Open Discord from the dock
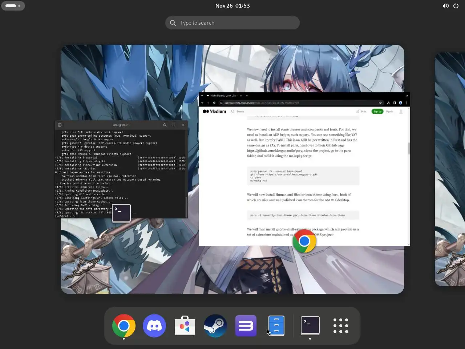Image resolution: width=465 pixels, height=349 pixels. [x=154, y=326]
